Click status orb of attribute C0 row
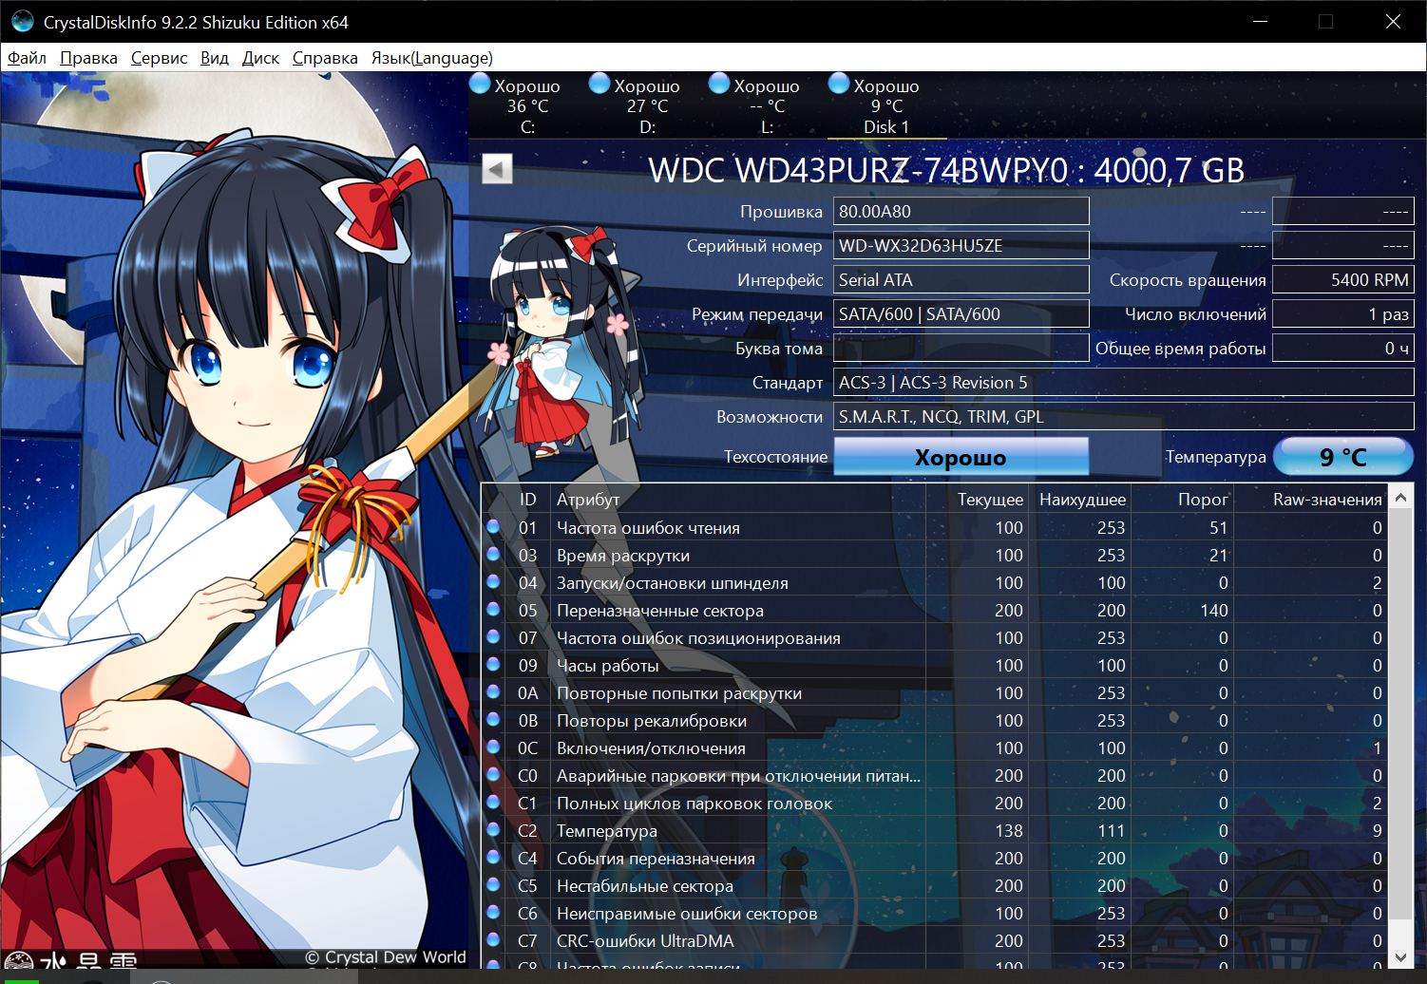 pyautogui.click(x=493, y=774)
